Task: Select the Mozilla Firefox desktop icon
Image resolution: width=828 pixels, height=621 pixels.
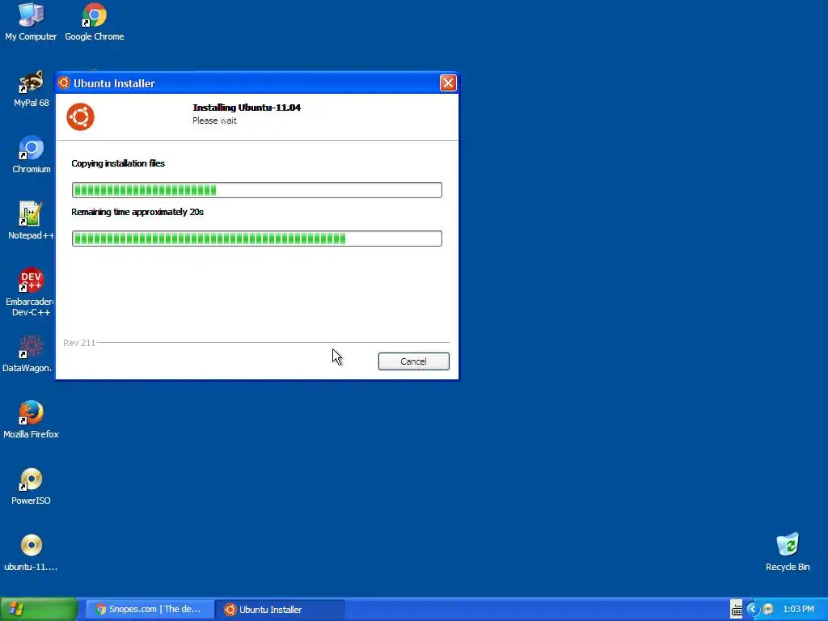Action: click(x=31, y=420)
